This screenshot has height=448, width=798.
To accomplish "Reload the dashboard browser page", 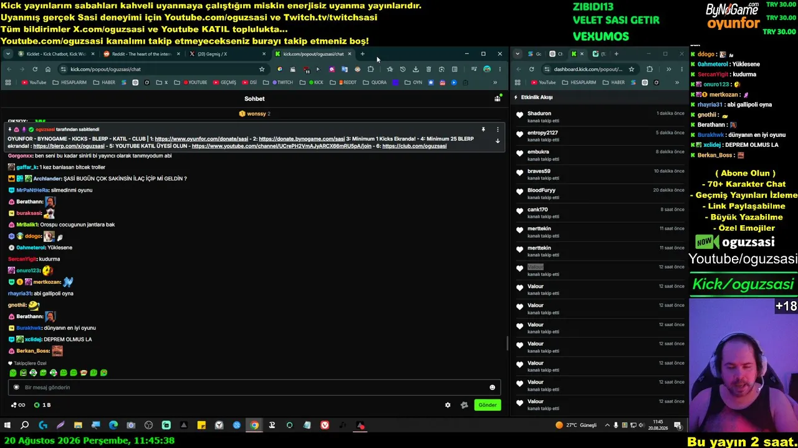I will pos(531,69).
